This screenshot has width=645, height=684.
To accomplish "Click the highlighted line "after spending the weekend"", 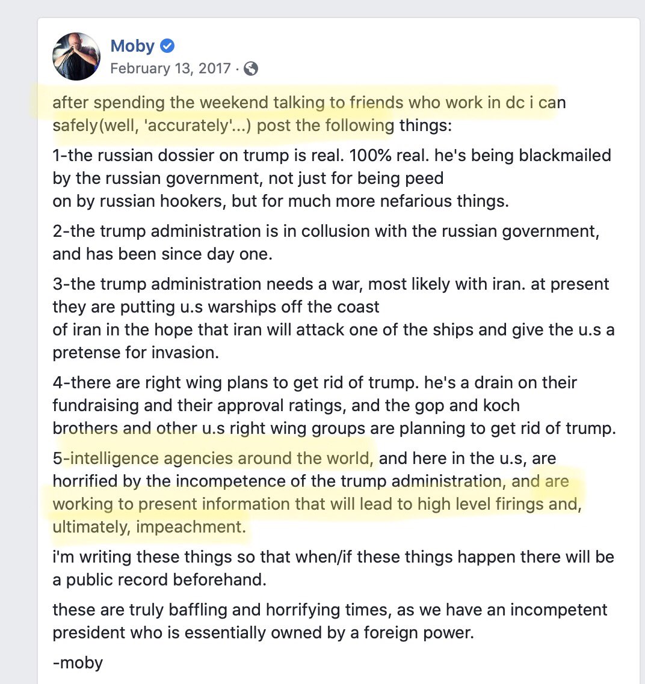I will pos(309,102).
